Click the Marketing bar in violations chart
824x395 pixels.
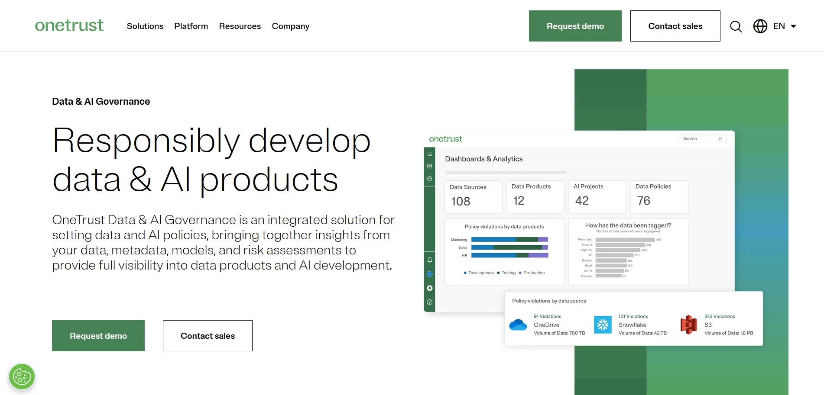[509, 239]
